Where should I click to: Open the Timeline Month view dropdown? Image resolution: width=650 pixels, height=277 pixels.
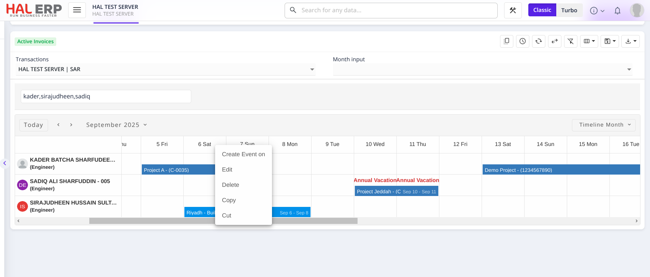click(604, 125)
